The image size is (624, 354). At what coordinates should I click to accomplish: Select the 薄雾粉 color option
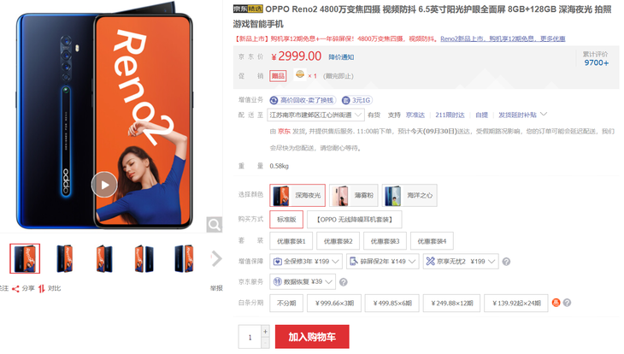[353, 195]
